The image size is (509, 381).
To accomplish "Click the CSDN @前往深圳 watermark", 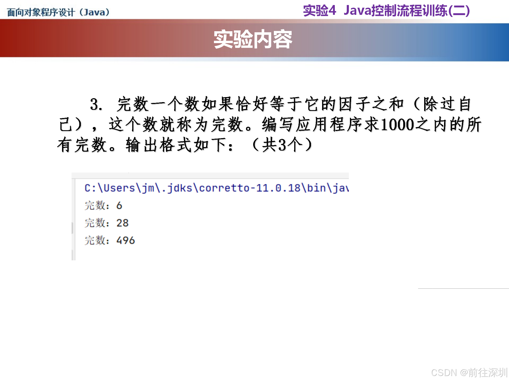I will pyautogui.click(x=469, y=373).
